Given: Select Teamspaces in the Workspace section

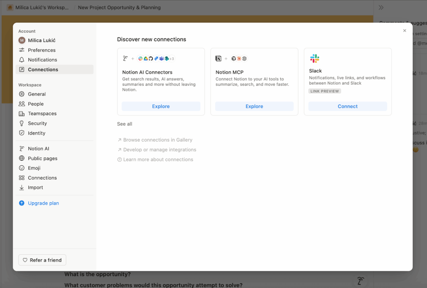Looking at the screenshot, I should pyautogui.click(x=41, y=113).
